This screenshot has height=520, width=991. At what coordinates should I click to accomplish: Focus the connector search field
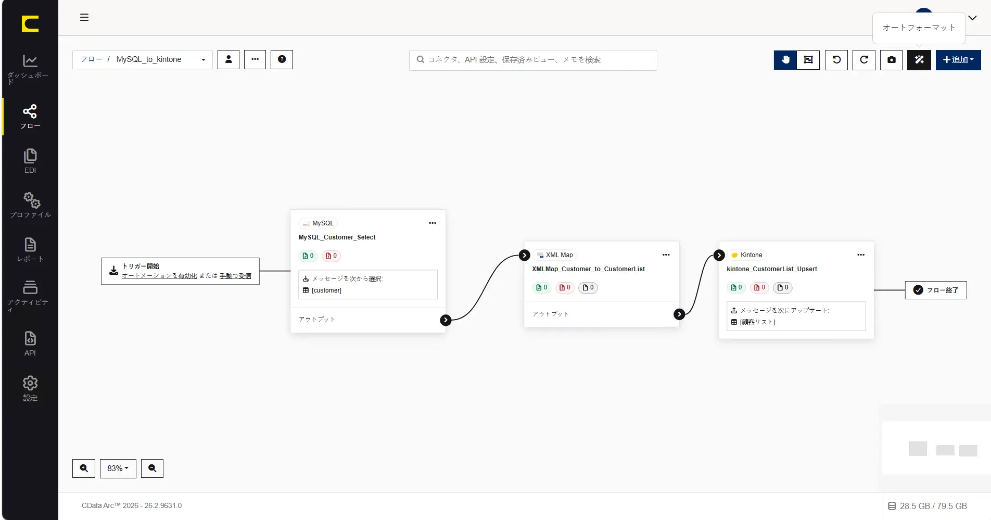[533, 60]
